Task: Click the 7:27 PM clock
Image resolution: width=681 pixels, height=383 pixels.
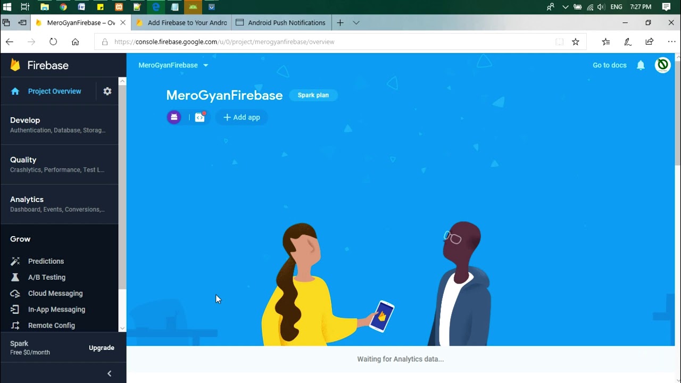Action: (x=641, y=7)
